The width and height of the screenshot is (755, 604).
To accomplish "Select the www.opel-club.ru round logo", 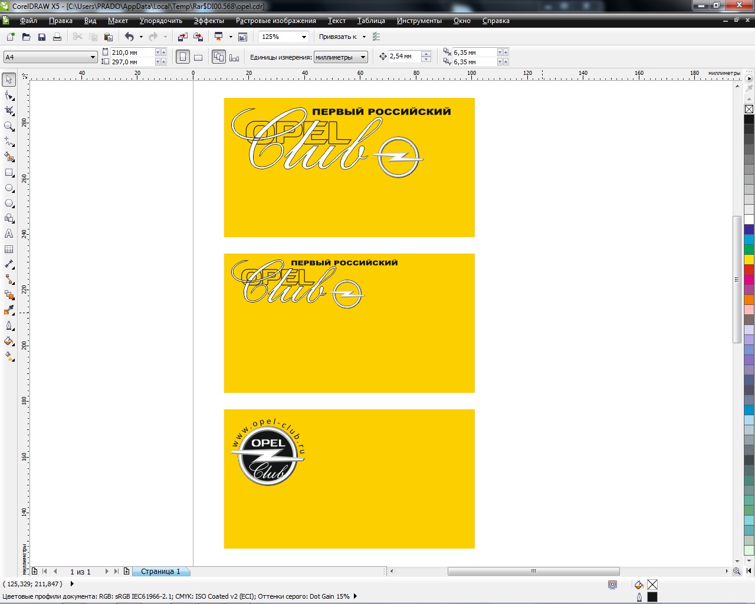I will pos(268,451).
